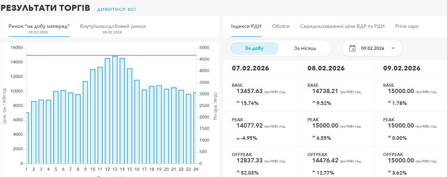
Task: Click green up arrow beside 3.62%
Action: pos(389,171)
